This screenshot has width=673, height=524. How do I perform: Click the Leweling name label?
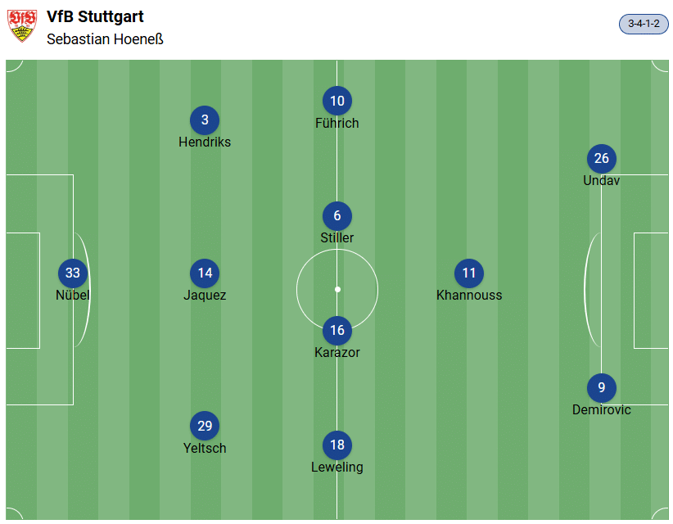(337, 467)
